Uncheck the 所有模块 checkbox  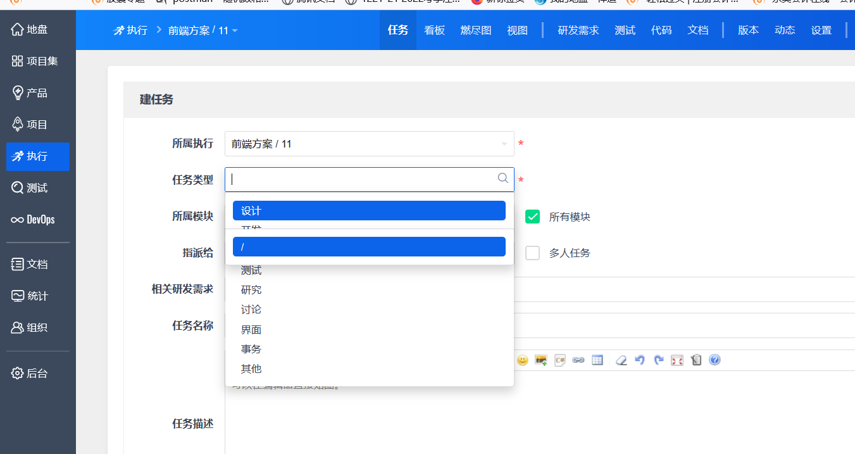coord(533,217)
